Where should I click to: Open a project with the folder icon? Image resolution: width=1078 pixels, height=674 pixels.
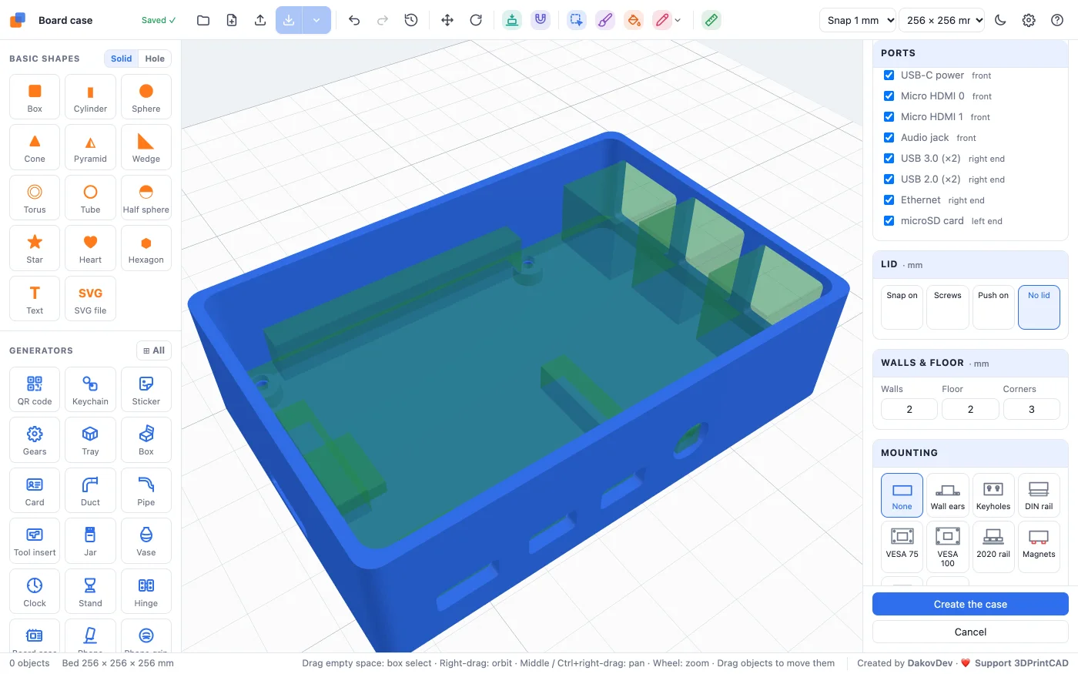(x=203, y=20)
